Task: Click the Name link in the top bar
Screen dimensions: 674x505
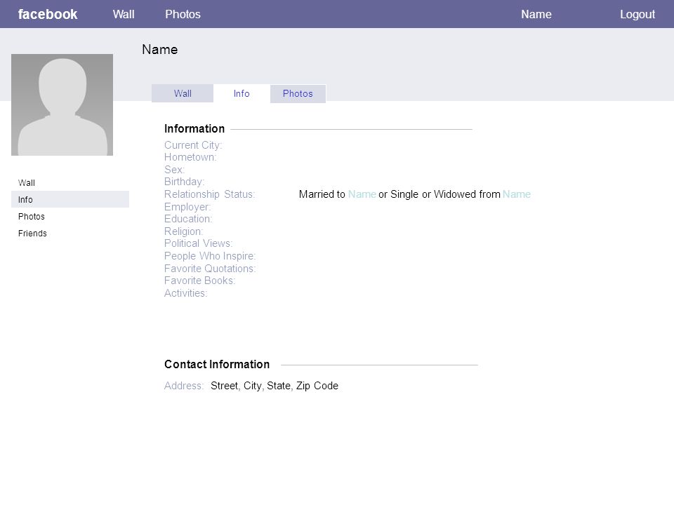Action: 536,14
